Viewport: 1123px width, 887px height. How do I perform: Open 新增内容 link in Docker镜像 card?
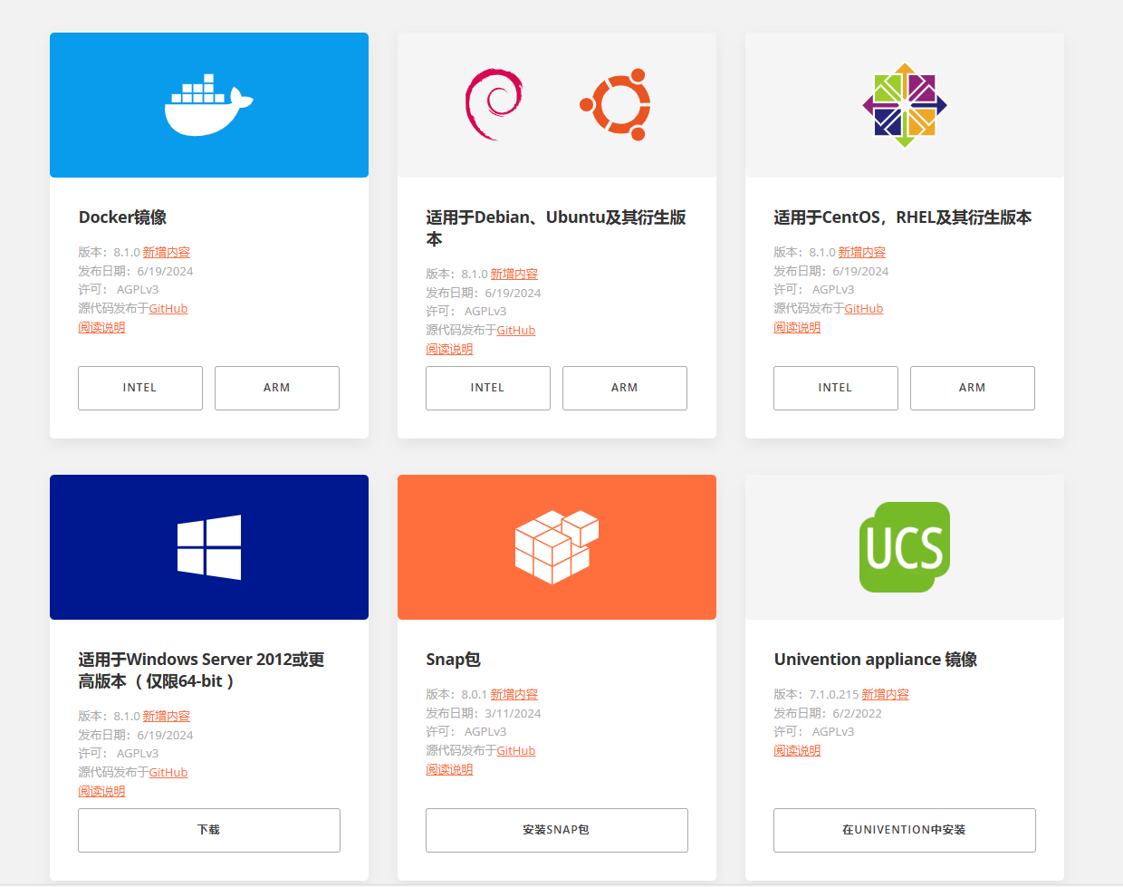pyautogui.click(x=167, y=252)
